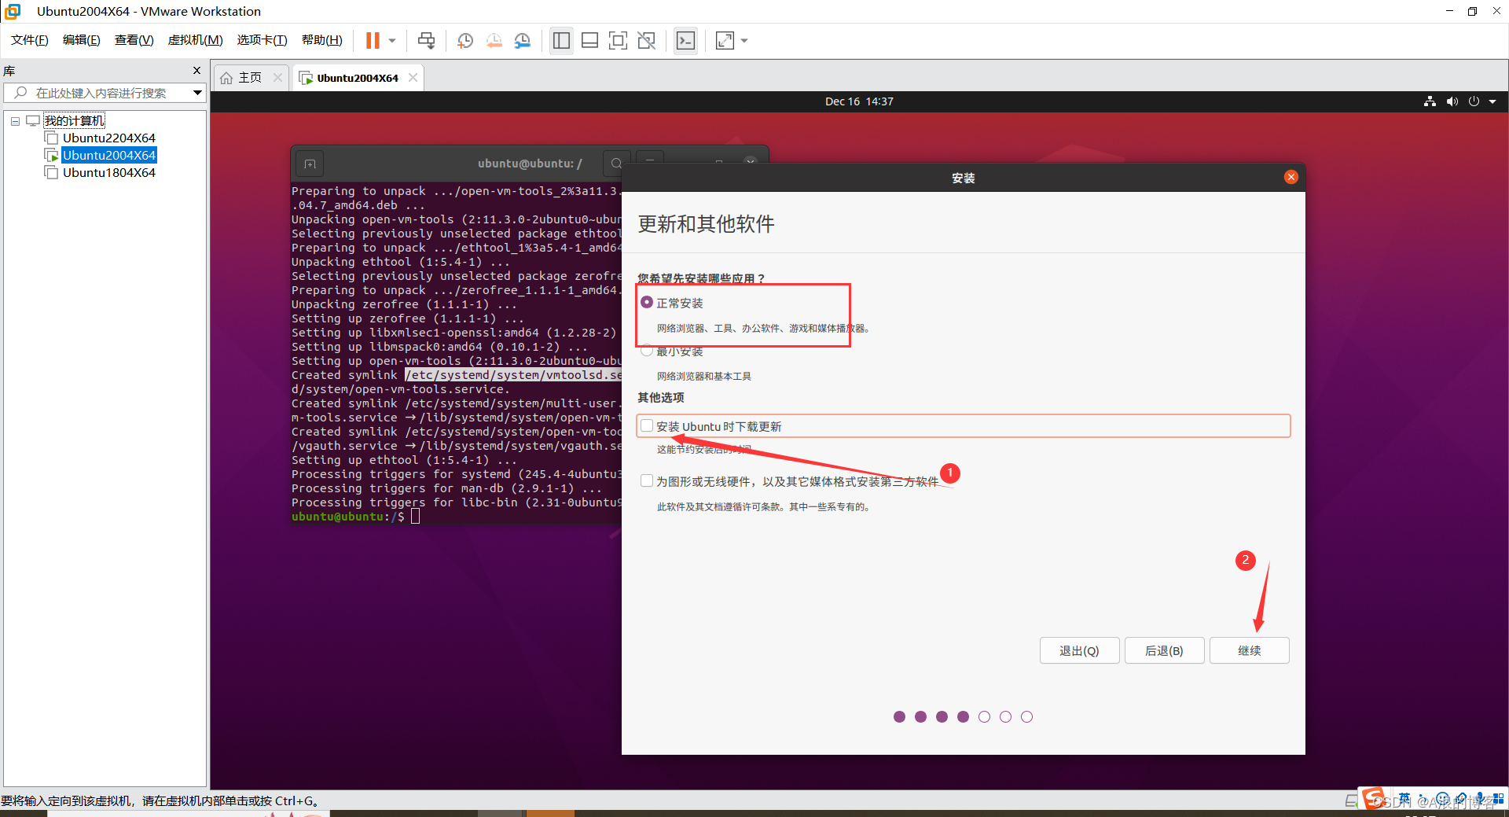Close the 主页 tab
This screenshot has height=817, width=1509.
coord(277,77)
